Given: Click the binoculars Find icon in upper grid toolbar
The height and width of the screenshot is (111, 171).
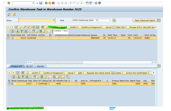Looking at the screenshot, I should point(26,31).
